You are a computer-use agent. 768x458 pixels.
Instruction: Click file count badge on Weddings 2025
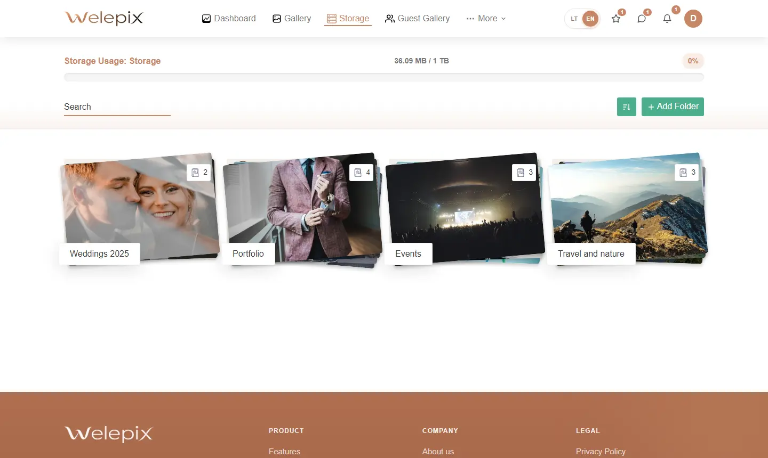pos(199,173)
